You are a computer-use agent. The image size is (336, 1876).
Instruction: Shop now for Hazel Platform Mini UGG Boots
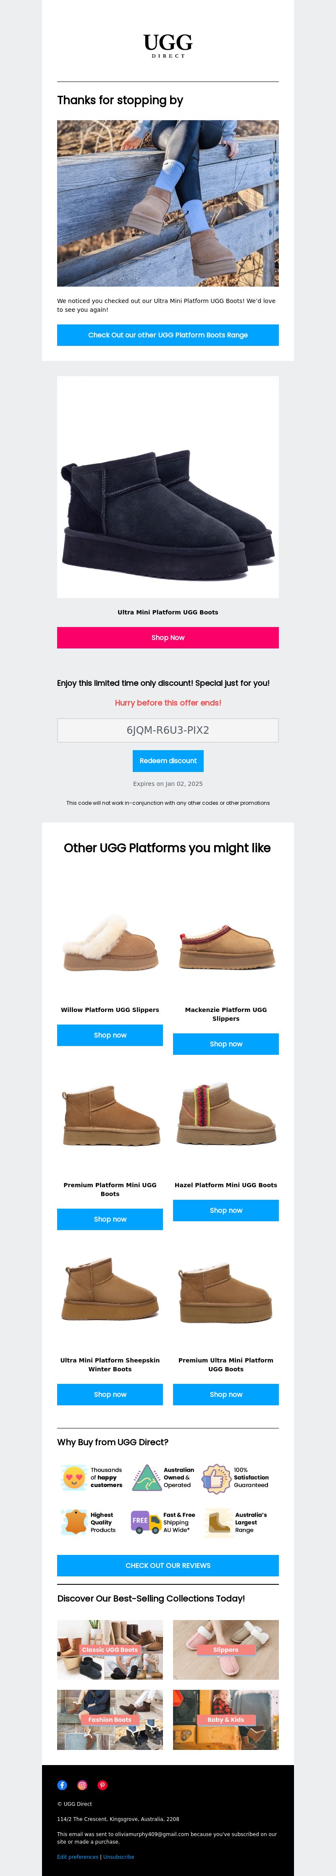pyautogui.click(x=226, y=1210)
